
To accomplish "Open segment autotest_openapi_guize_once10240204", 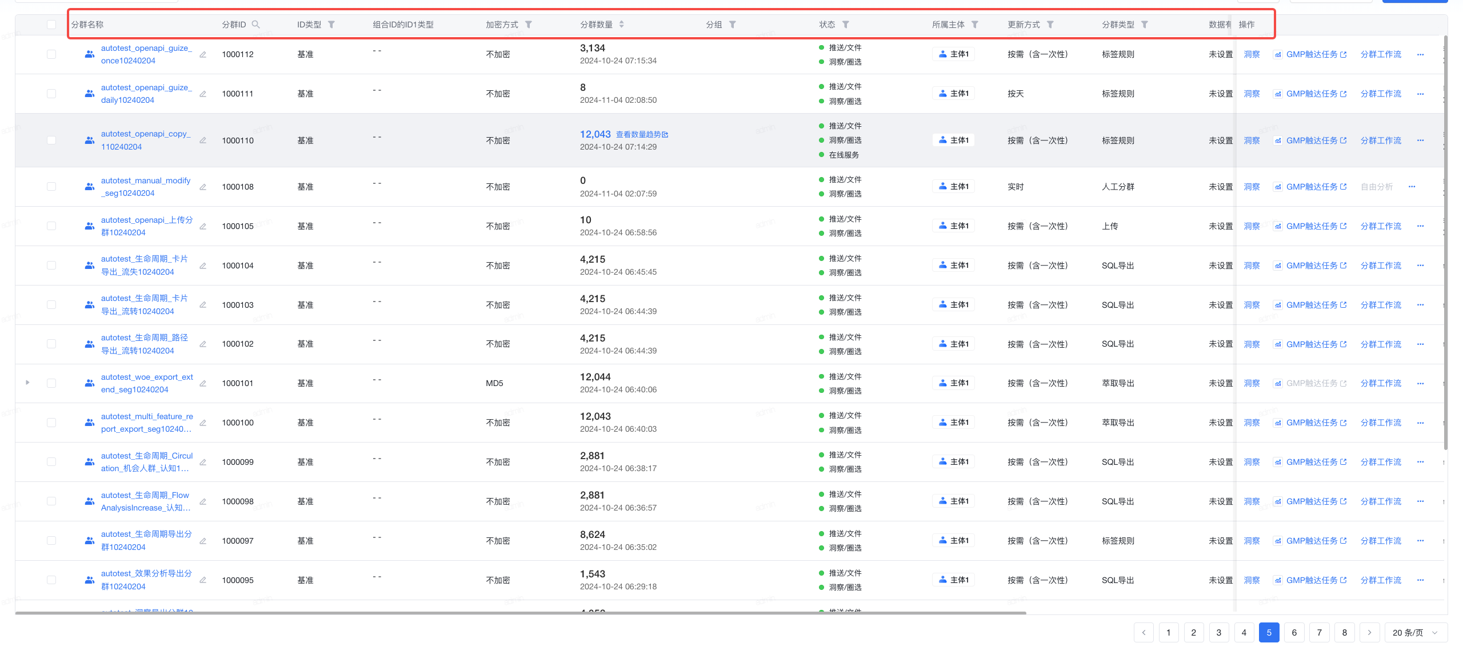I will pos(146,54).
